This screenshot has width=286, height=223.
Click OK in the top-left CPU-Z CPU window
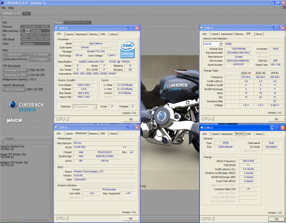click(x=131, y=119)
